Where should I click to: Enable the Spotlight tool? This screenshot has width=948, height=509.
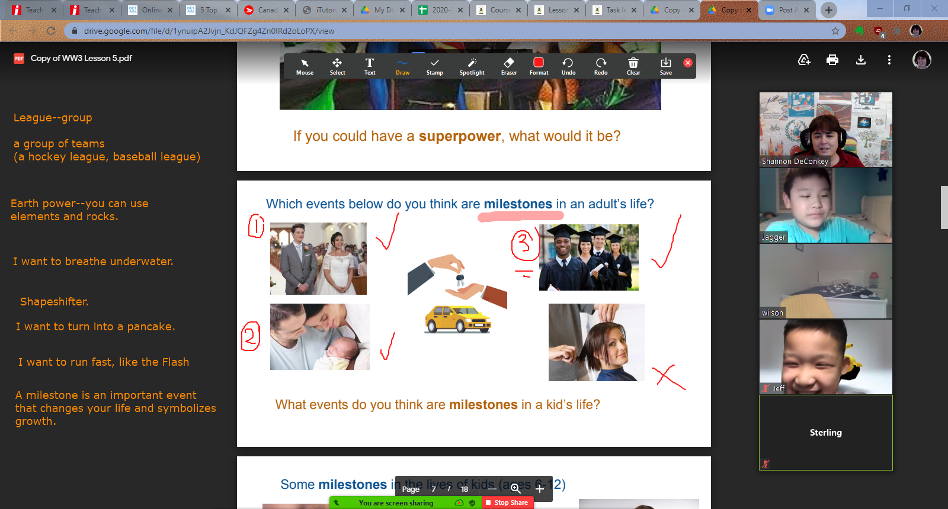coord(472,66)
